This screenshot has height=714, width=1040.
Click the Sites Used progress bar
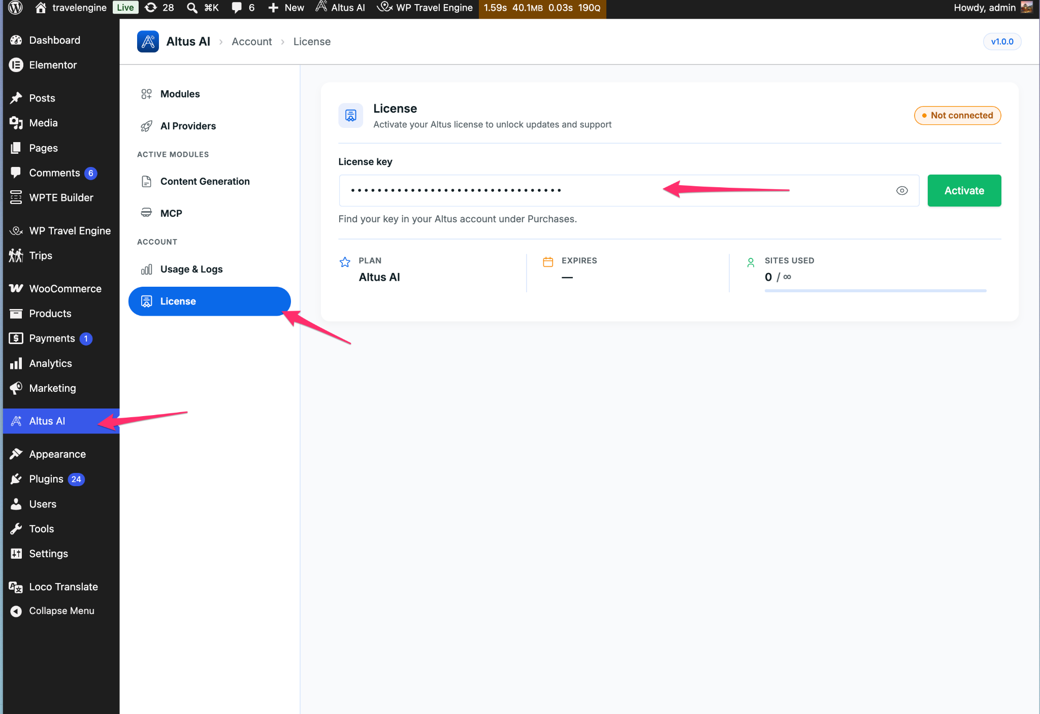[x=875, y=291]
